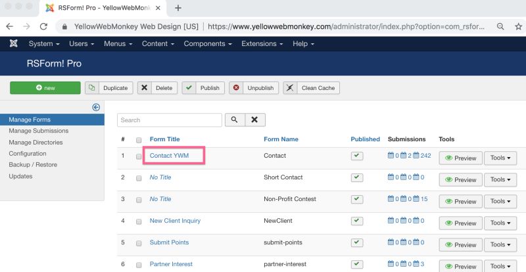The image size is (526, 272).
Task: Check the select-all forms checkbox
Action: pos(139,140)
